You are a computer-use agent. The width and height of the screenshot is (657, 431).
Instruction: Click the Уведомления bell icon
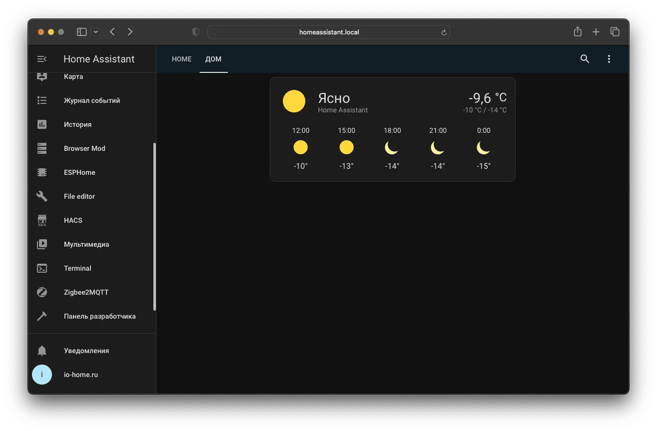(42, 351)
